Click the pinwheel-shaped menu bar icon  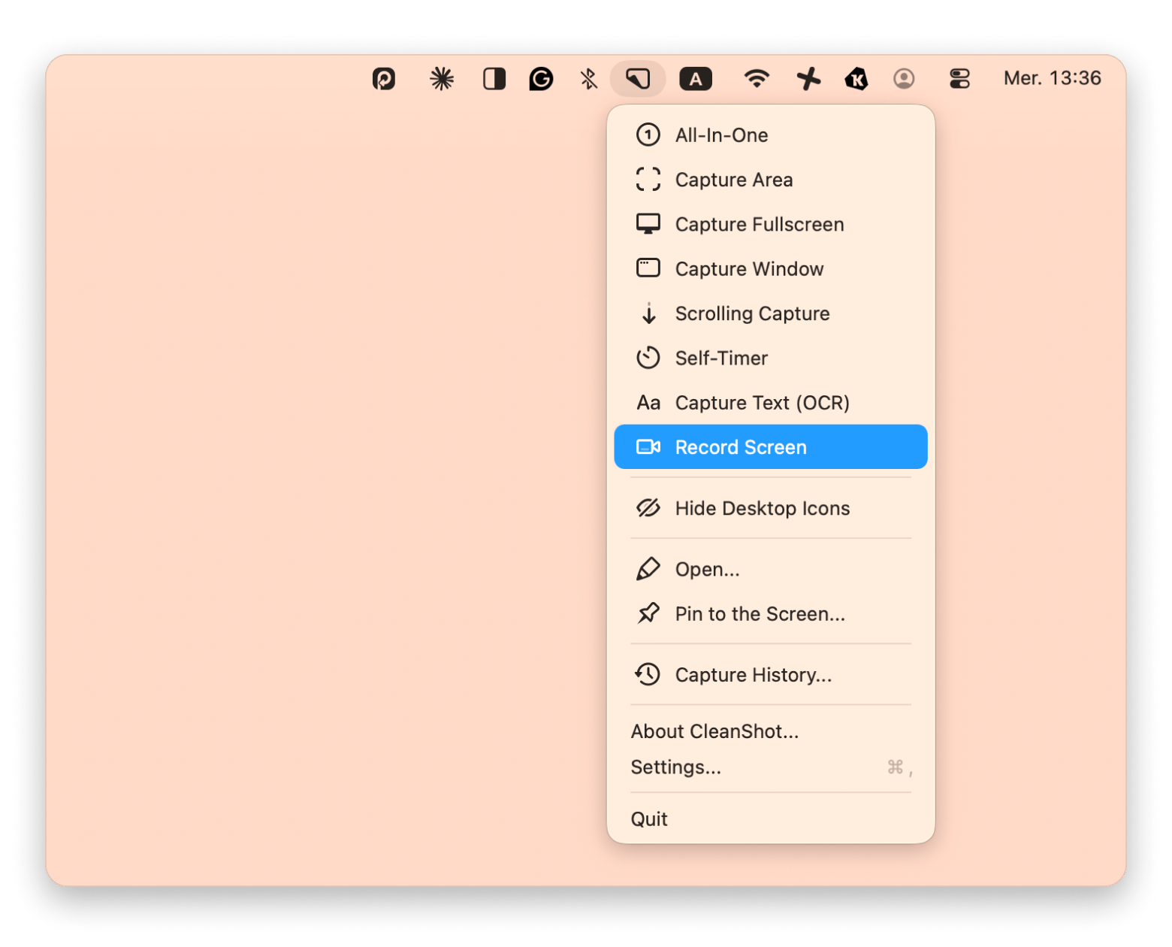coord(808,78)
